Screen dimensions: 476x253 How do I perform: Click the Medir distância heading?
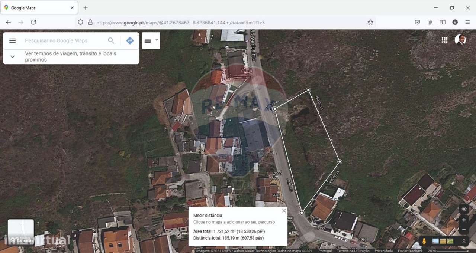coord(208,216)
